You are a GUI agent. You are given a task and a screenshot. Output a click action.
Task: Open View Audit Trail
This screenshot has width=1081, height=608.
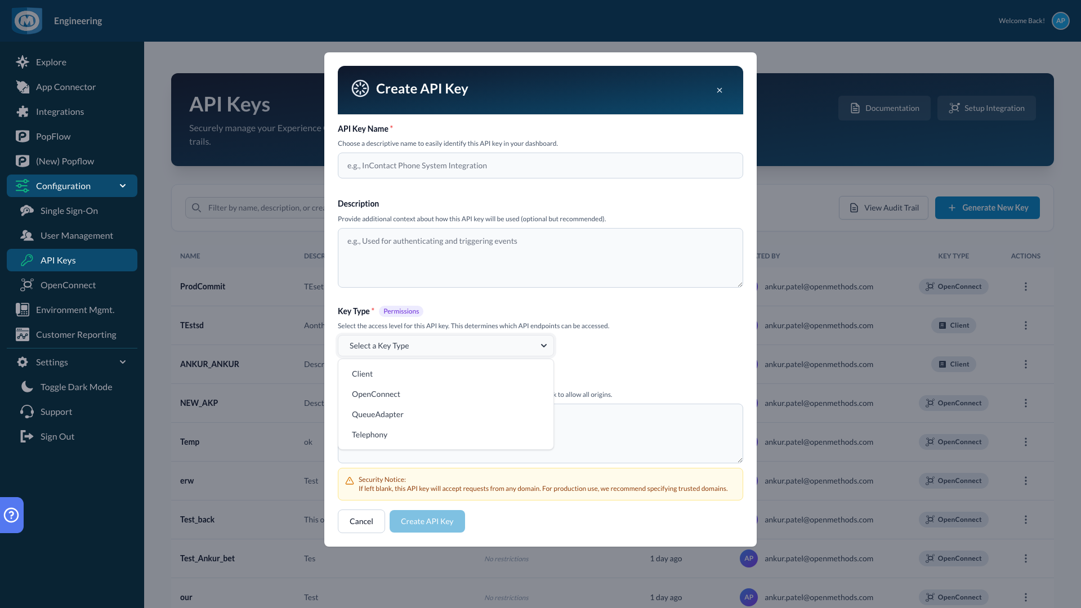coord(883,208)
